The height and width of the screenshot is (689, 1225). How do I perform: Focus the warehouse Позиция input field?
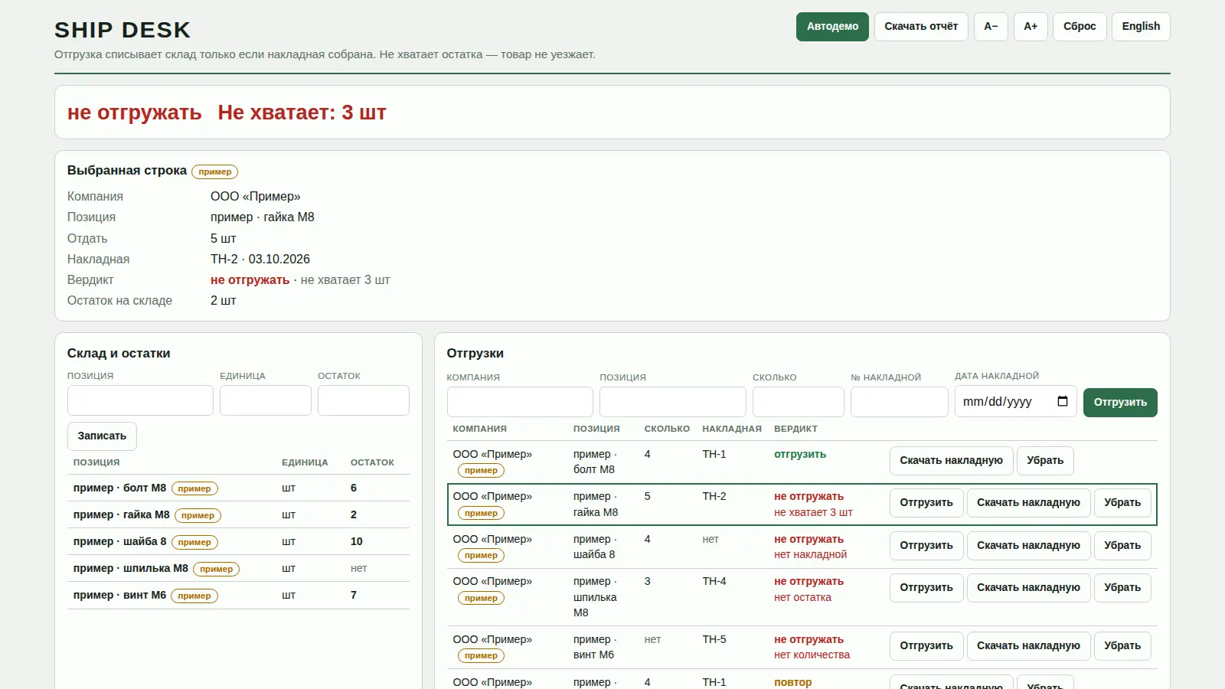pyautogui.click(x=140, y=400)
